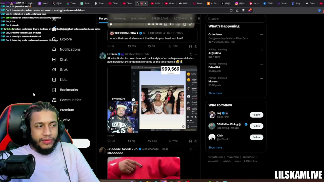This screenshot has height=182, width=324.
Task: Like Lithium post with 8.8K likes
Action: pyautogui.click(x=152, y=141)
